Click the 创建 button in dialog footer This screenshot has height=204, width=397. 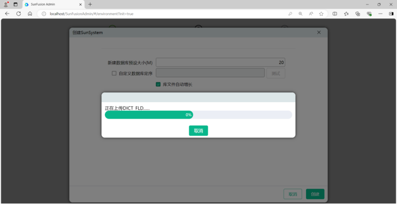click(x=315, y=194)
